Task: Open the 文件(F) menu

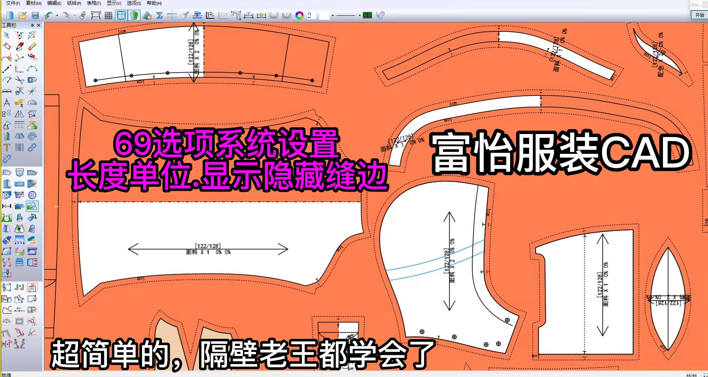Action: 13,3
